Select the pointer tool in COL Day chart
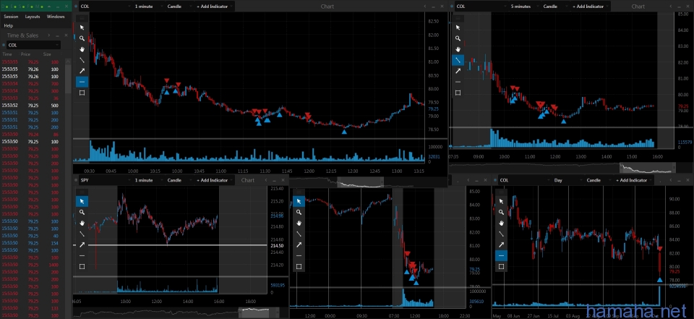The height and width of the screenshot is (319, 694). (x=501, y=201)
